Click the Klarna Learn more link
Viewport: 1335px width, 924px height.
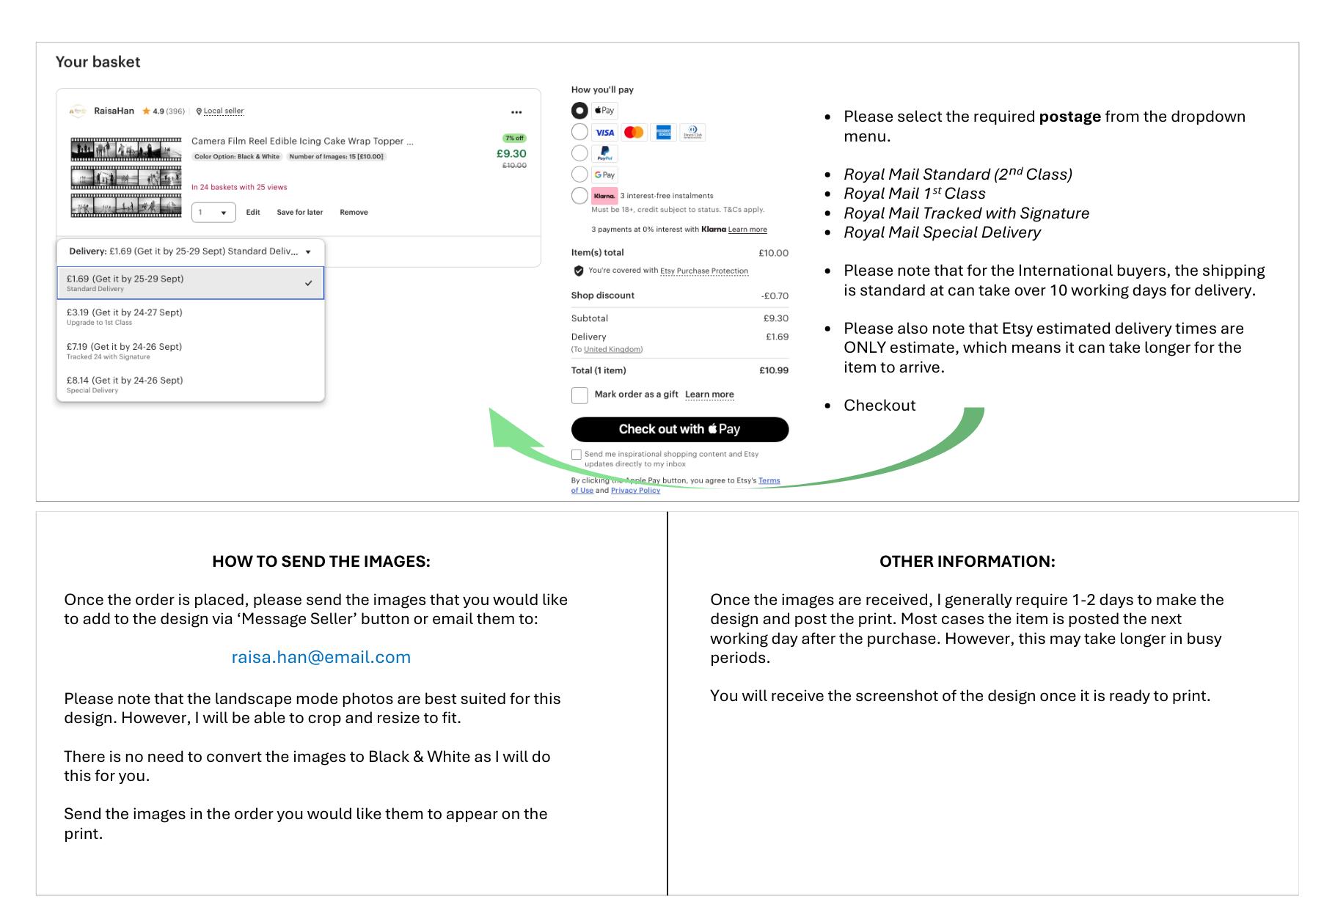[x=747, y=230]
